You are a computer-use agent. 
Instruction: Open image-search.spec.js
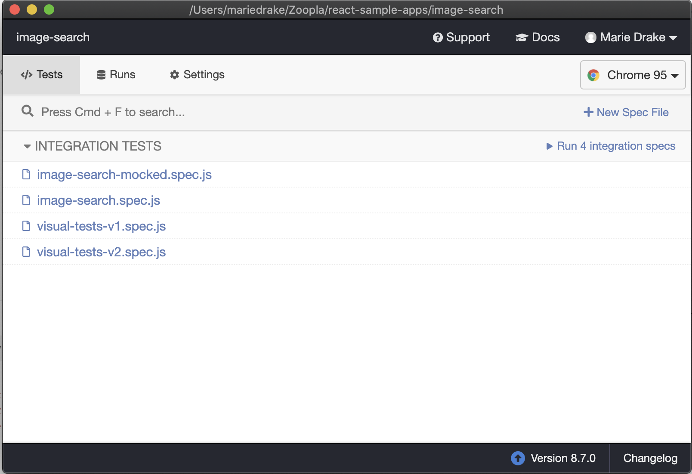pos(99,200)
